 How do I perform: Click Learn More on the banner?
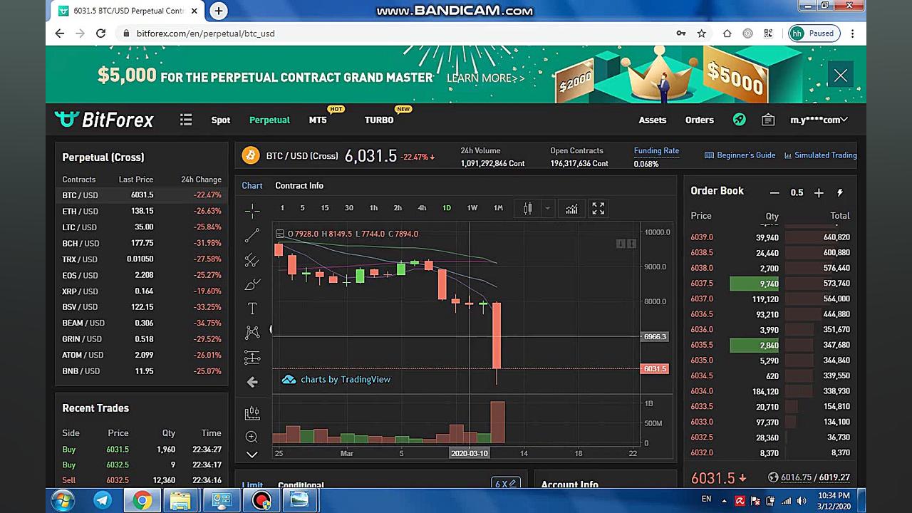coord(485,78)
